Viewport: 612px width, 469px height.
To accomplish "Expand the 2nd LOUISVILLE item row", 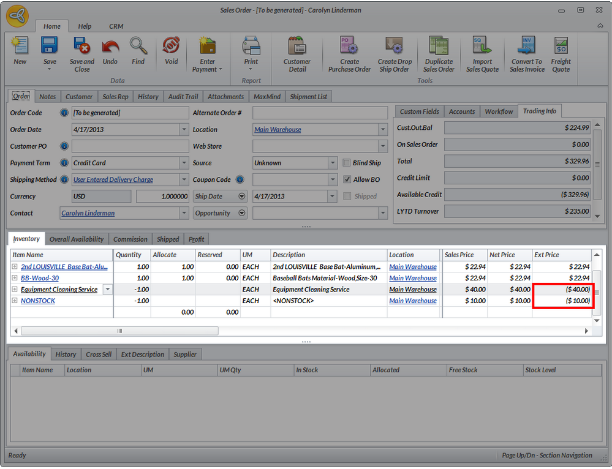I will pos(15,267).
